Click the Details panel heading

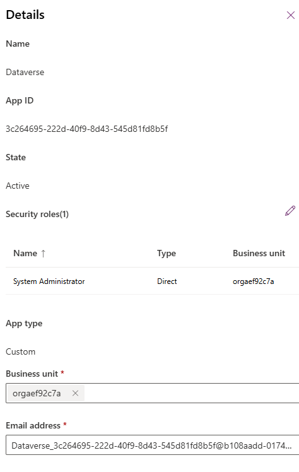(x=25, y=15)
